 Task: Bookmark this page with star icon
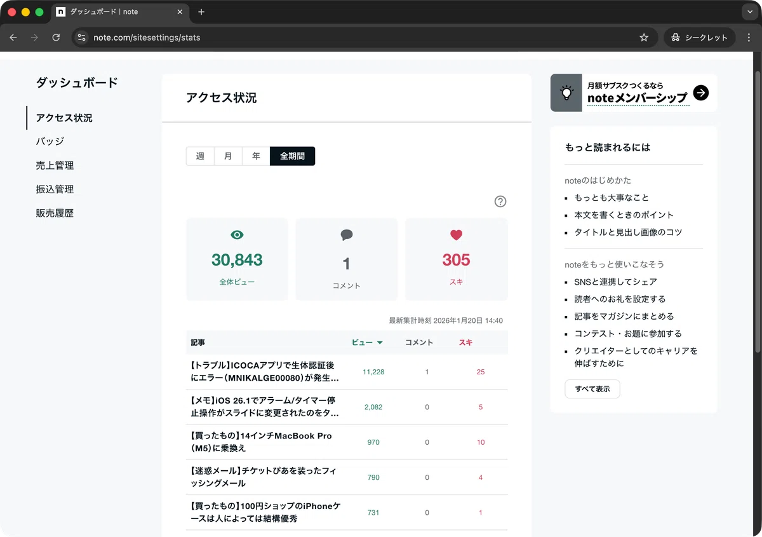tap(644, 37)
